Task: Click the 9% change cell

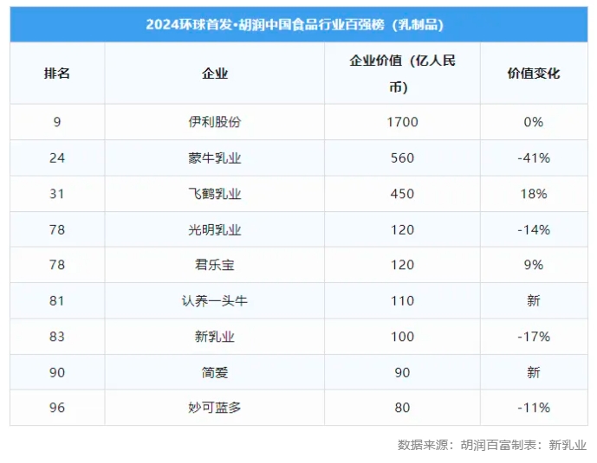Action: click(534, 265)
